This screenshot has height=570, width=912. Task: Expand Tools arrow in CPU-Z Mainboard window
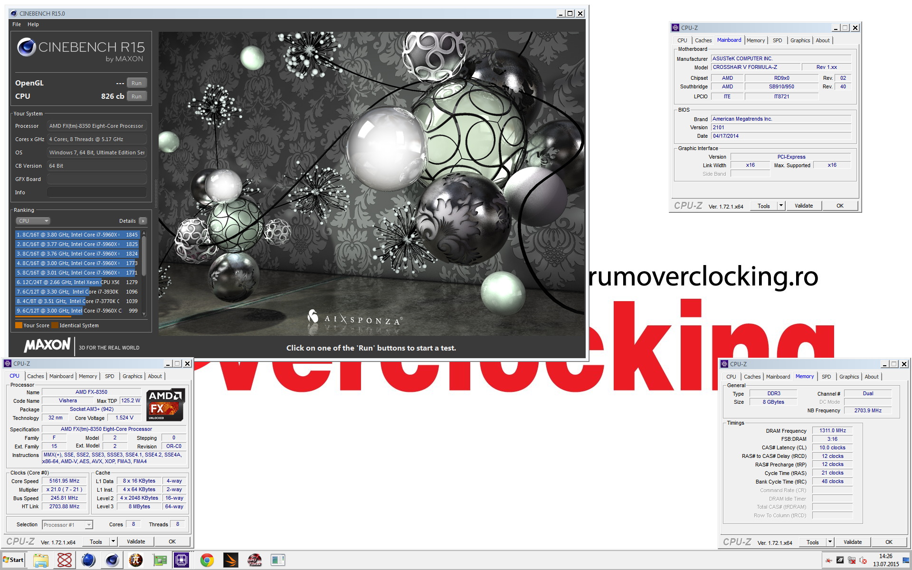point(781,206)
